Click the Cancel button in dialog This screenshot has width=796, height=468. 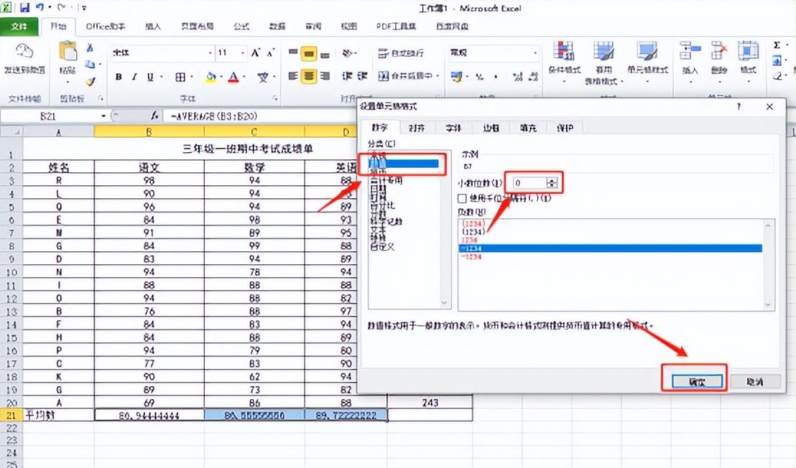pos(755,381)
